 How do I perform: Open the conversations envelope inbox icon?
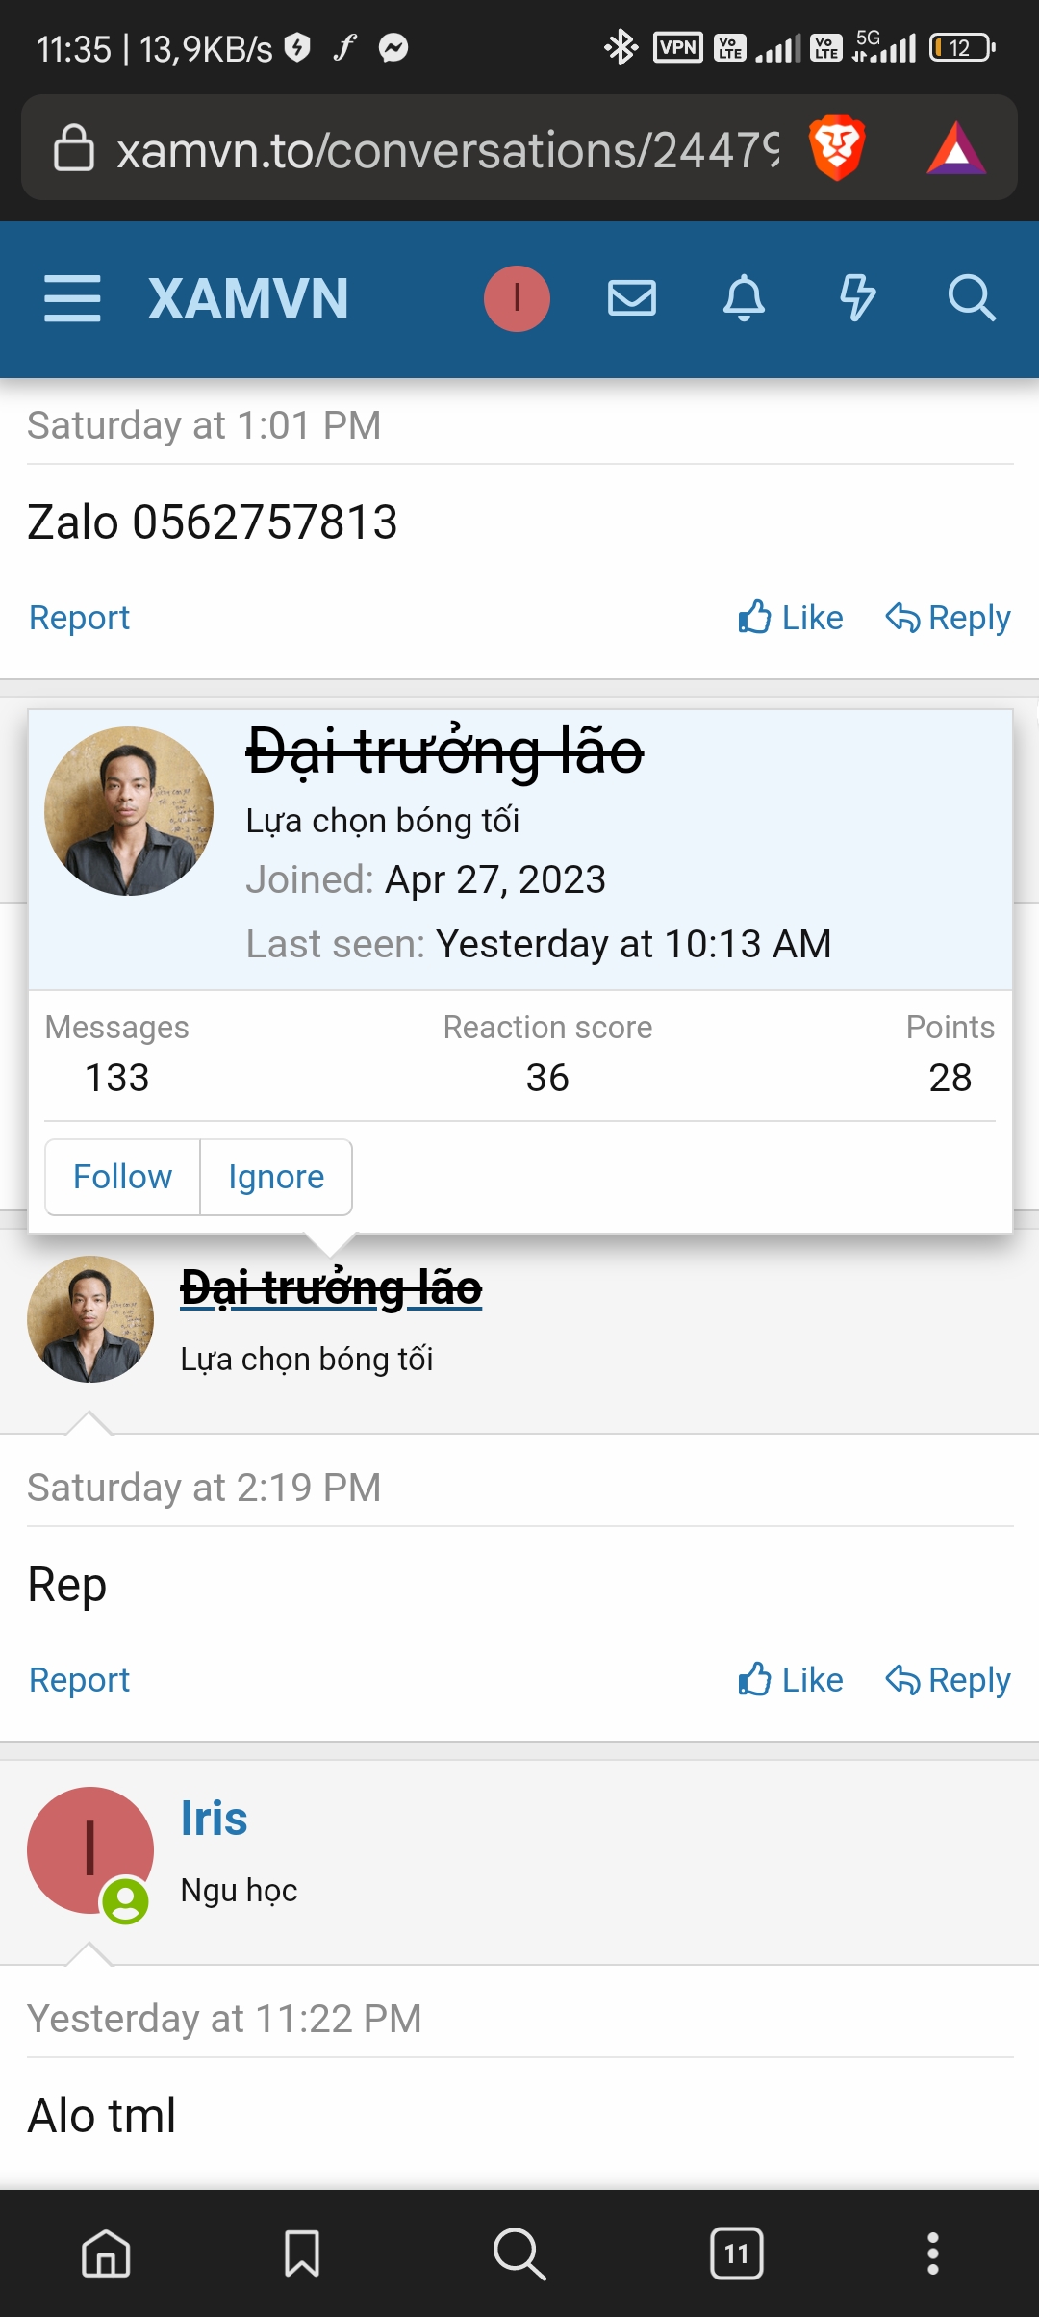(632, 298)
